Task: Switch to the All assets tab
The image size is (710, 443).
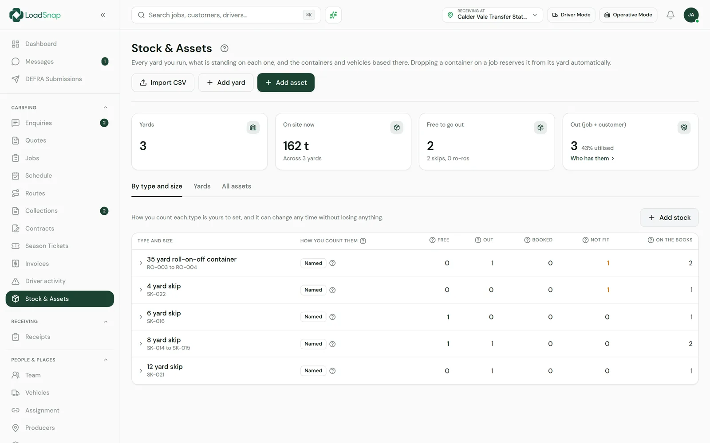Action: point(237,187)
